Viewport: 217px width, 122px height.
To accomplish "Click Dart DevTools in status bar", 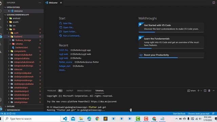I will (179, 114).
